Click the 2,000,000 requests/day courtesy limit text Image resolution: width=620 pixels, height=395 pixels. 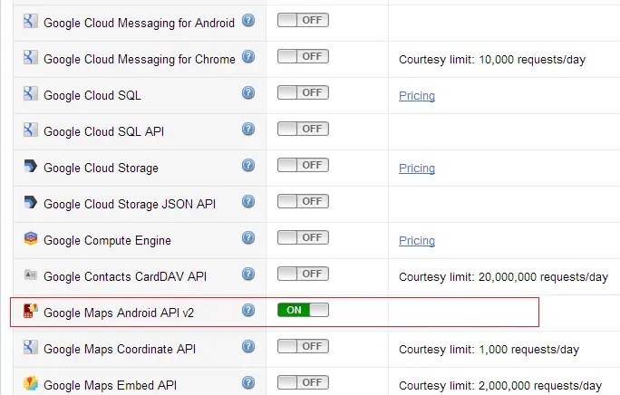pos(500,386)
